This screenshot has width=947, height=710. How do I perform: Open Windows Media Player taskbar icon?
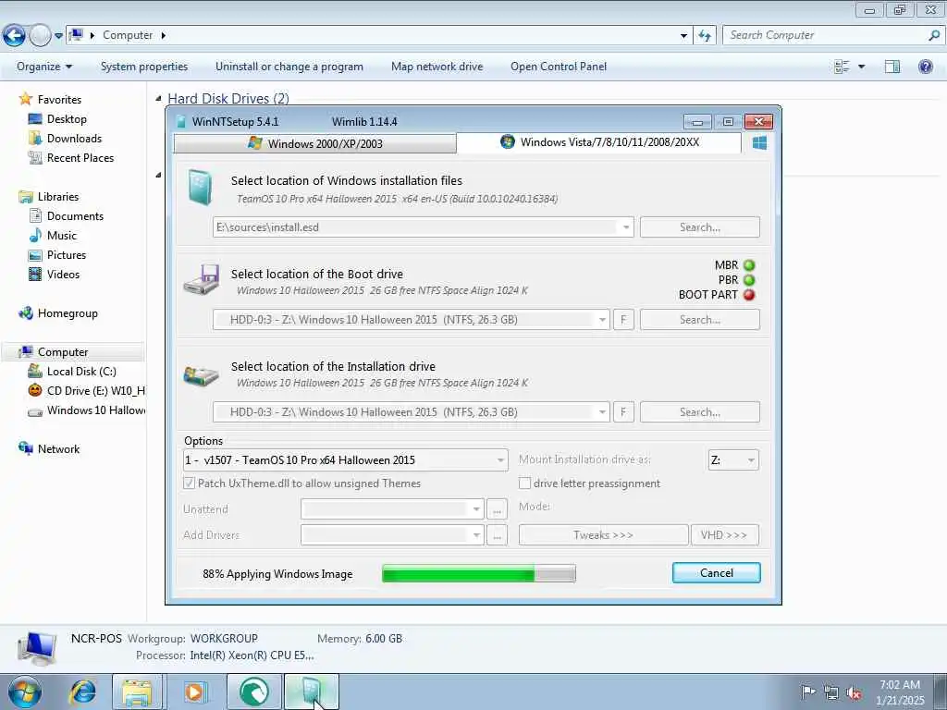click(195, 692)
